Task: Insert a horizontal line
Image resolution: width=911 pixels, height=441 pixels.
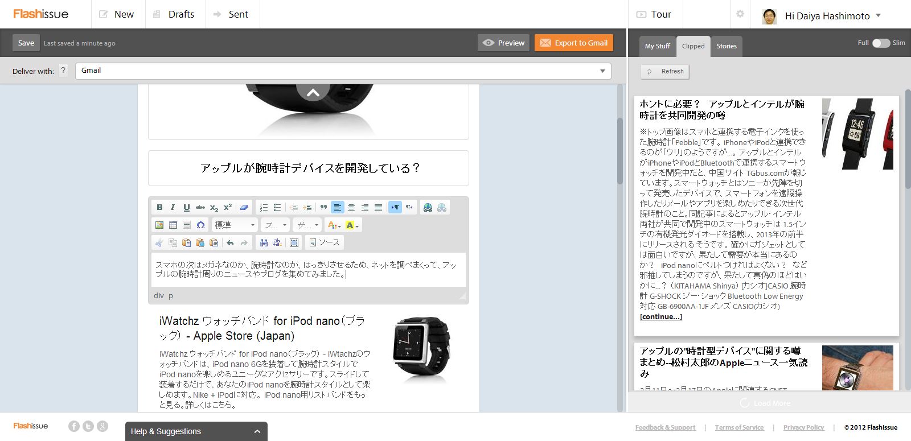Action: pos(187,225)
